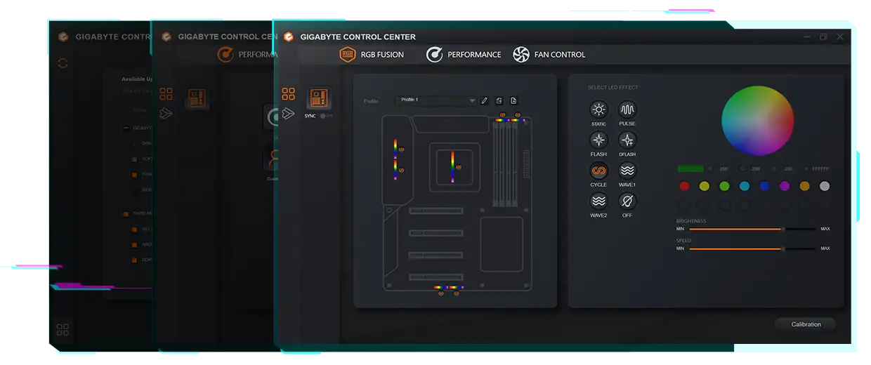Click the Fan Control fan icon

point(521,54)
